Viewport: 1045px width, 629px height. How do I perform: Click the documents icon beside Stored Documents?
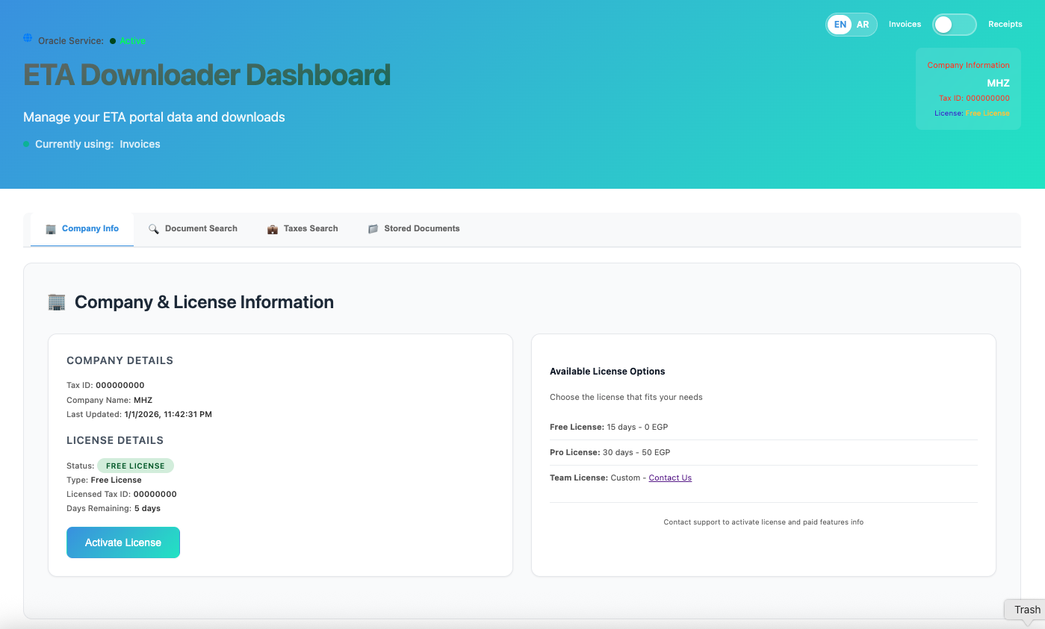[373, 228]
